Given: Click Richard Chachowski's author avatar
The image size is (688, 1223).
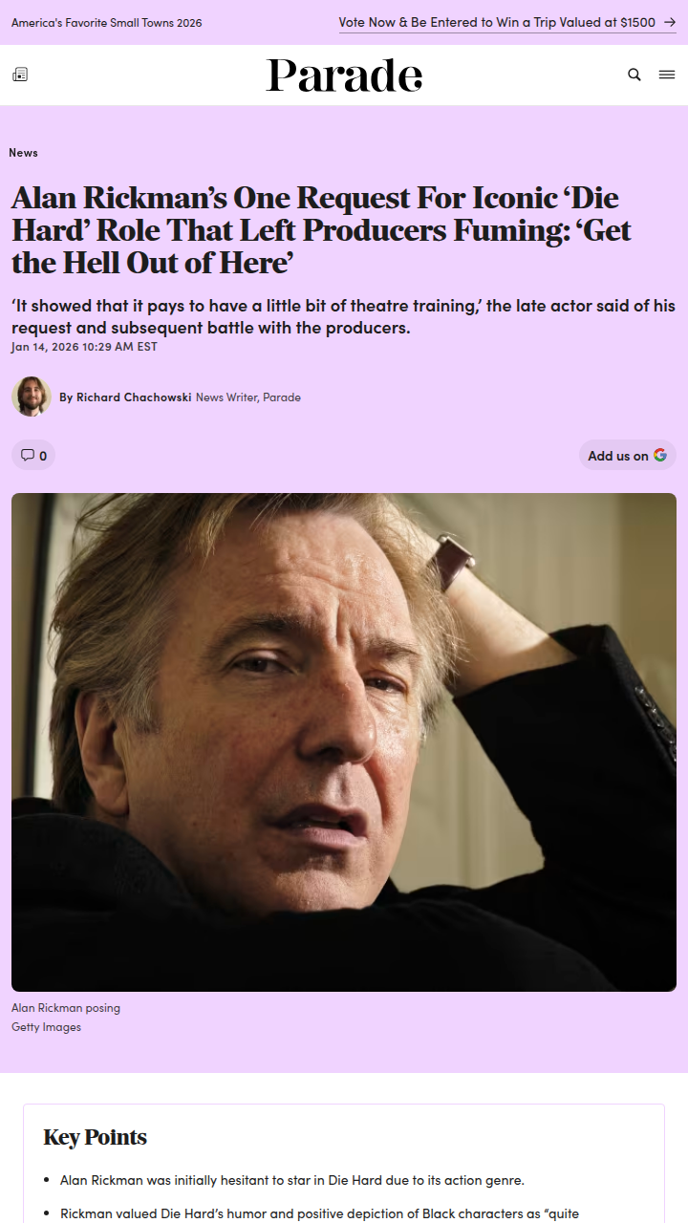Looking at the screenshot, I should [32, 397].
